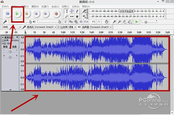174x115 pixels.
Task: Toggle the 静音 mute button on track
Action: coord(5,47)
